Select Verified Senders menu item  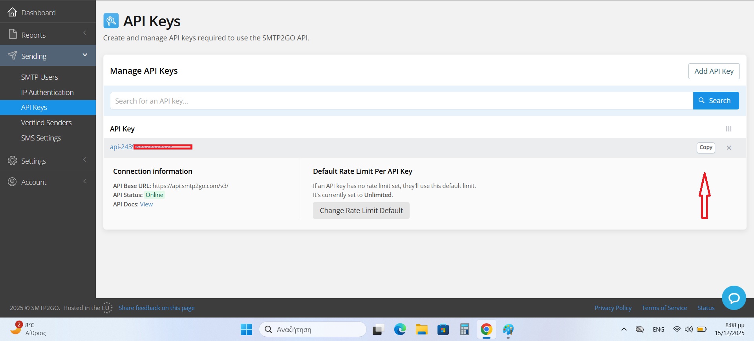46,122
